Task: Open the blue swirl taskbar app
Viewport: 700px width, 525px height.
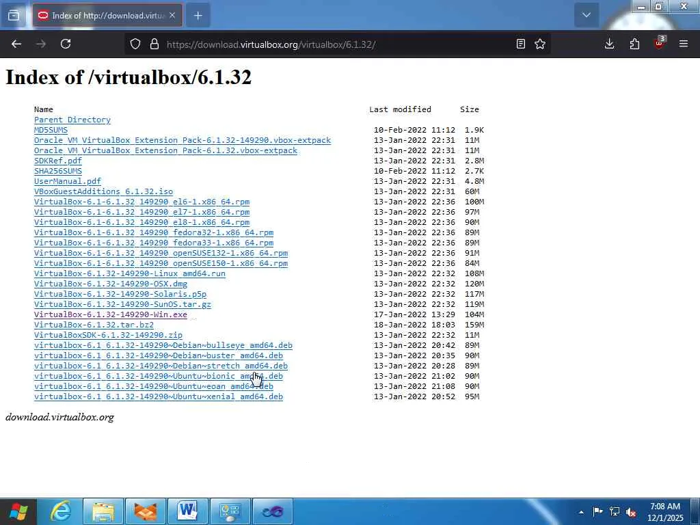Action: (273, 511)
